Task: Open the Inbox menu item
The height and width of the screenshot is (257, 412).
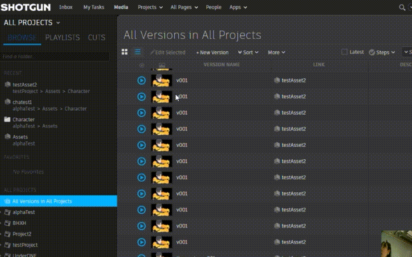Action: (x=66, y=7)
